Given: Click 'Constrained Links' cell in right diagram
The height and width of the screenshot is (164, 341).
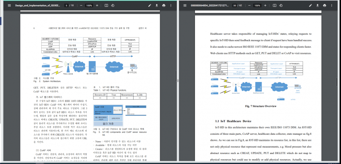Looking at the screenshot, I should tap(219, 74).
